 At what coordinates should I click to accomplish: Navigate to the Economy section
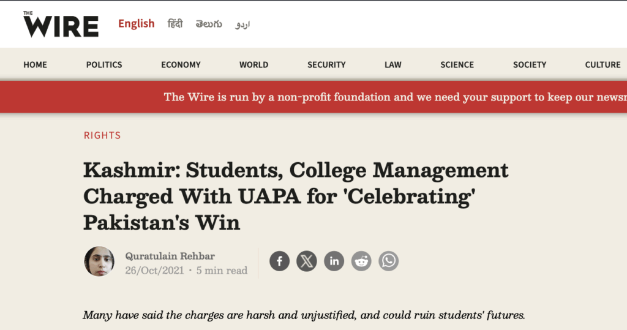coord(181,64)
